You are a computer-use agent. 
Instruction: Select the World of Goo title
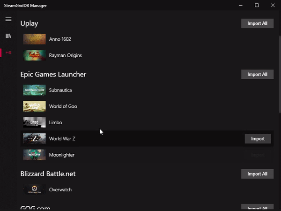63,106
